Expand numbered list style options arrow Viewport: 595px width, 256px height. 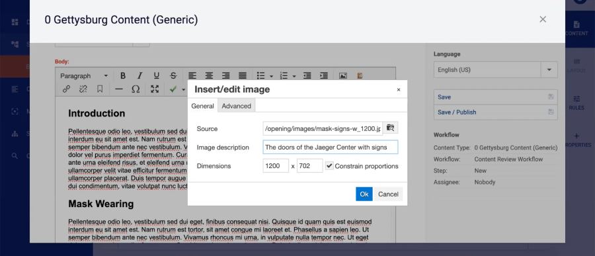click(294, 76)
